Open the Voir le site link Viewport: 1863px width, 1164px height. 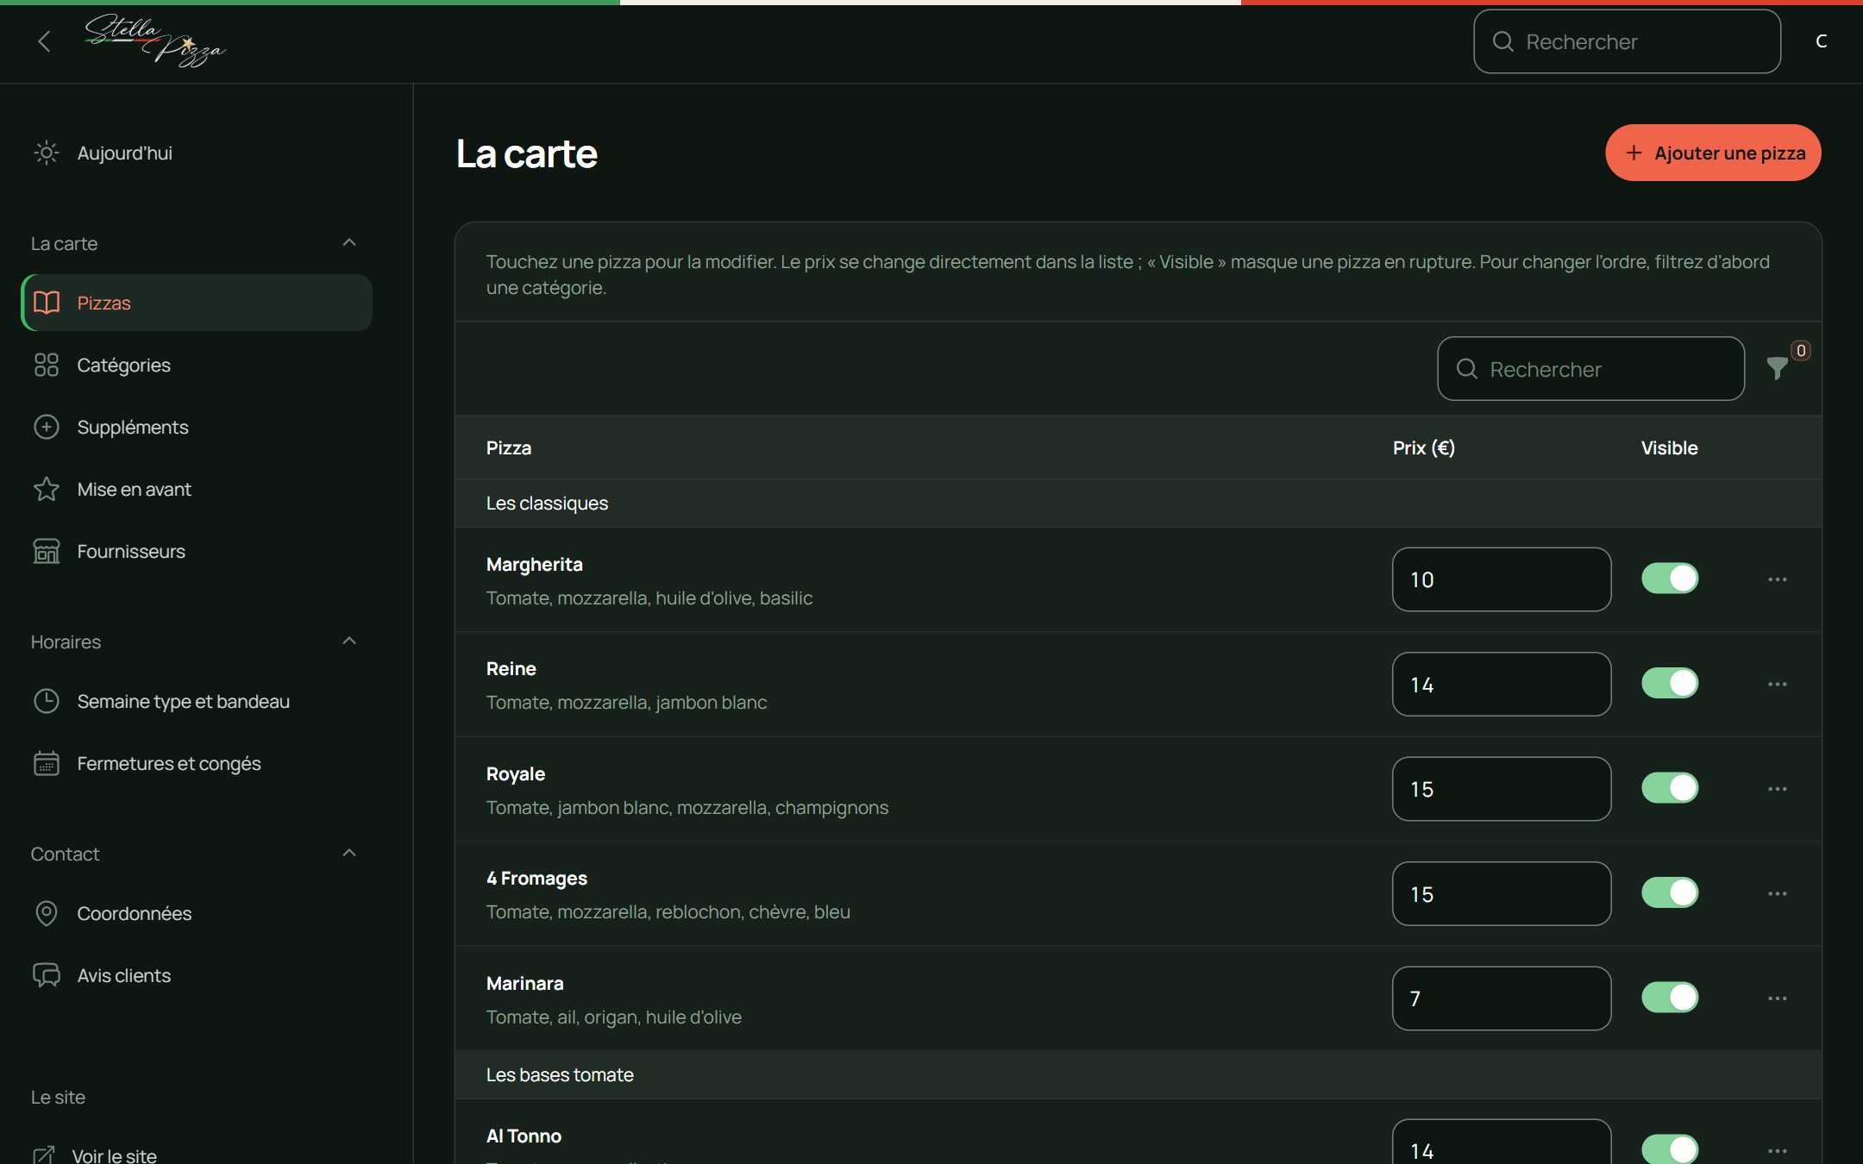95,1154
